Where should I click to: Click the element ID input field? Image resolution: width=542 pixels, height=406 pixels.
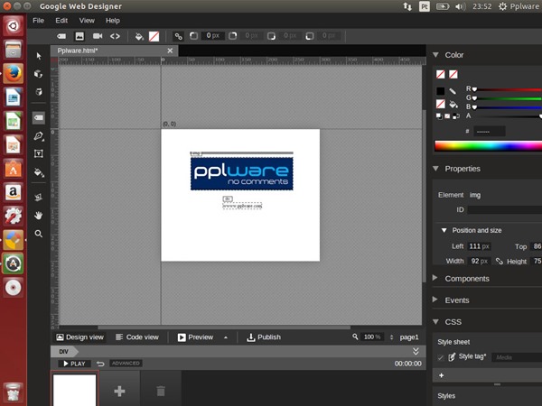(x=505, y=209)
